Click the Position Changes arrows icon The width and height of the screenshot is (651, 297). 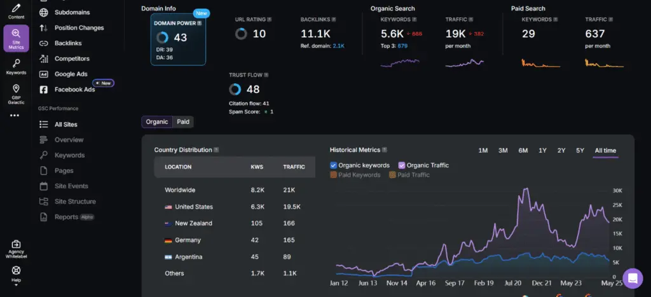tap(44, 28)
